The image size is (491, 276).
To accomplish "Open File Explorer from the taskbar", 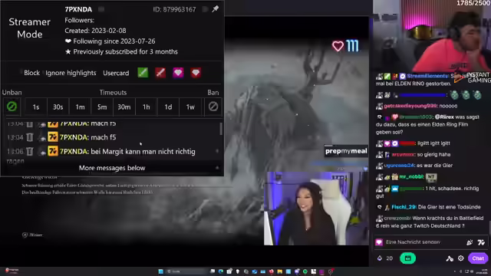I will (x=279, y=271).
